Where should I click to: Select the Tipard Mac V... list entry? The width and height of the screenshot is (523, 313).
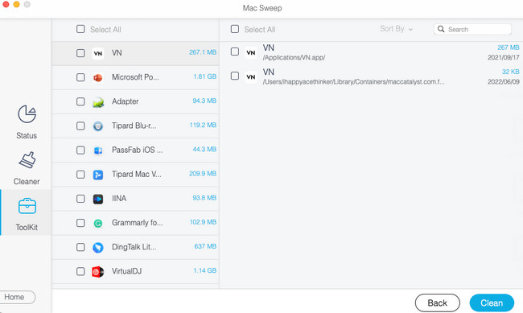pos(135,175)
